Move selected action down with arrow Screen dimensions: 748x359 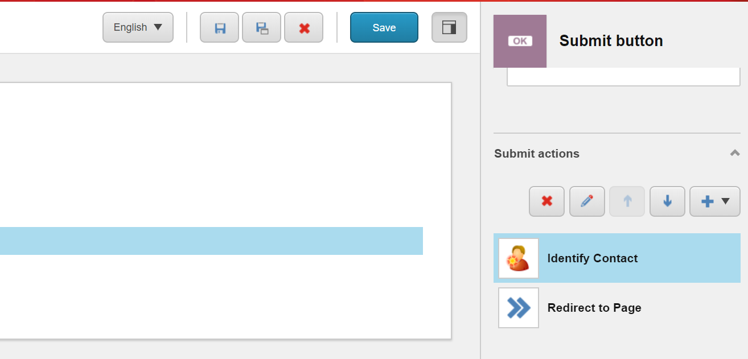pyautogui.click(x=667, y=201)
